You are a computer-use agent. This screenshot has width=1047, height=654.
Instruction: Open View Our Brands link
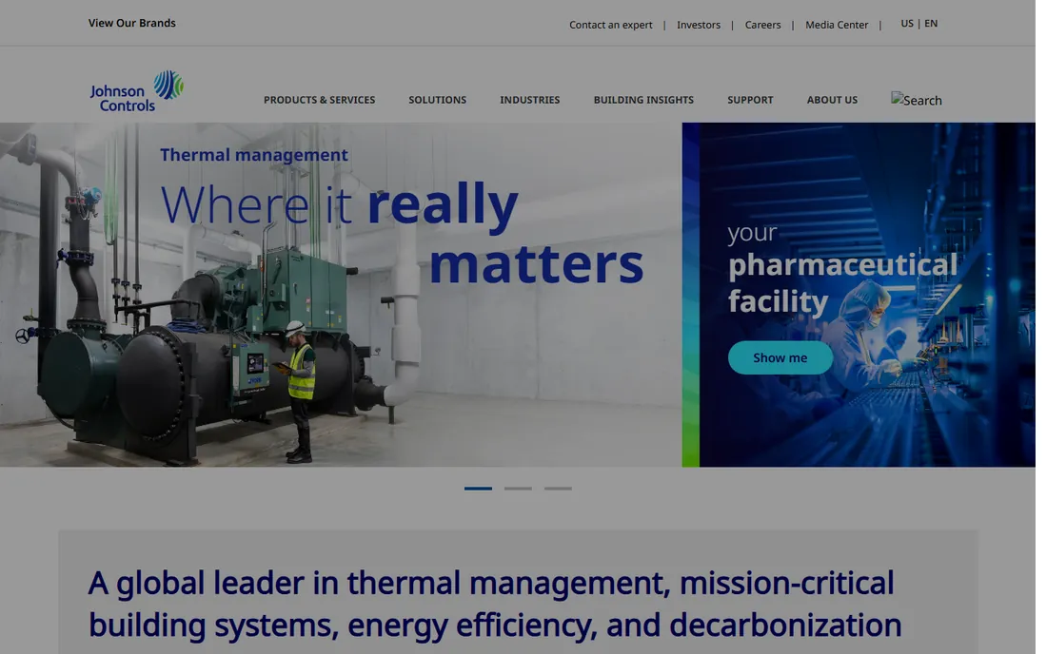coord(132,23)
